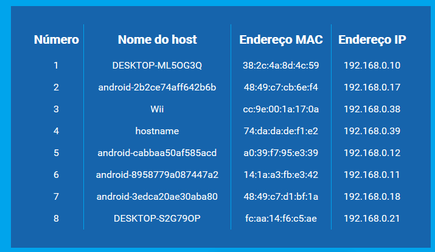This screenshot has width=435, height=252.
Task: Select host name DESKTOP-ML5OG3Q
Action: [157, 66]
